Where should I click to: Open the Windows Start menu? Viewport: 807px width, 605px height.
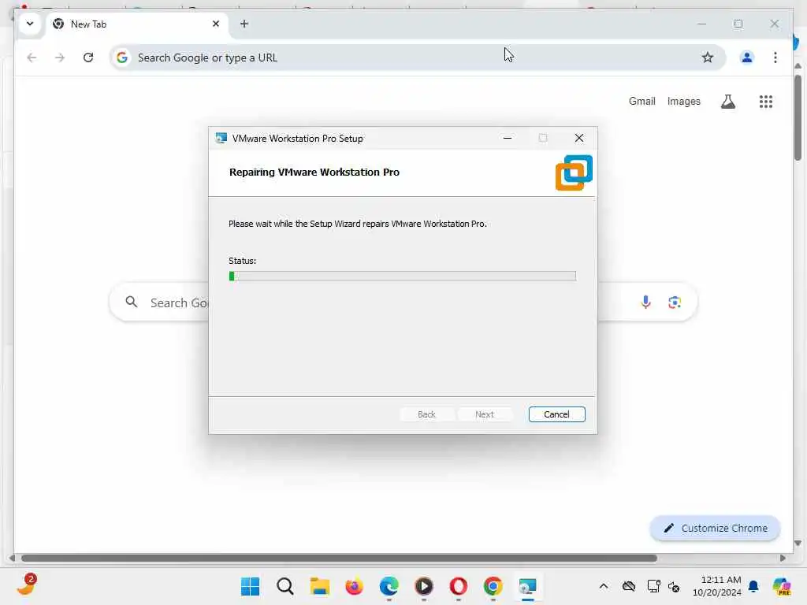pyautogui.click(x=250, y=586)
